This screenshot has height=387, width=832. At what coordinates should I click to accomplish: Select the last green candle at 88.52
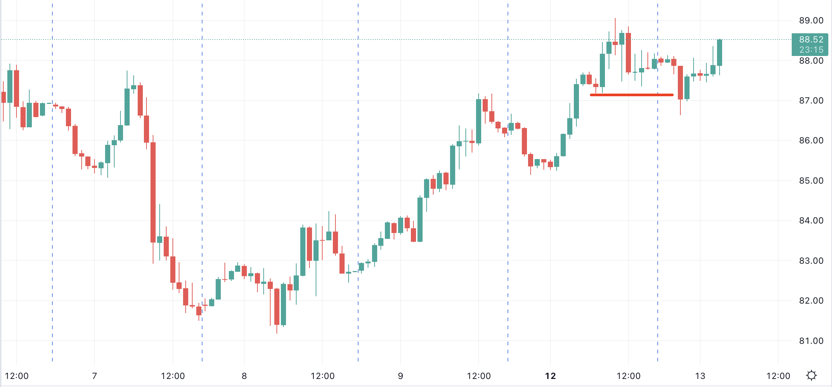tap(719, 53)
